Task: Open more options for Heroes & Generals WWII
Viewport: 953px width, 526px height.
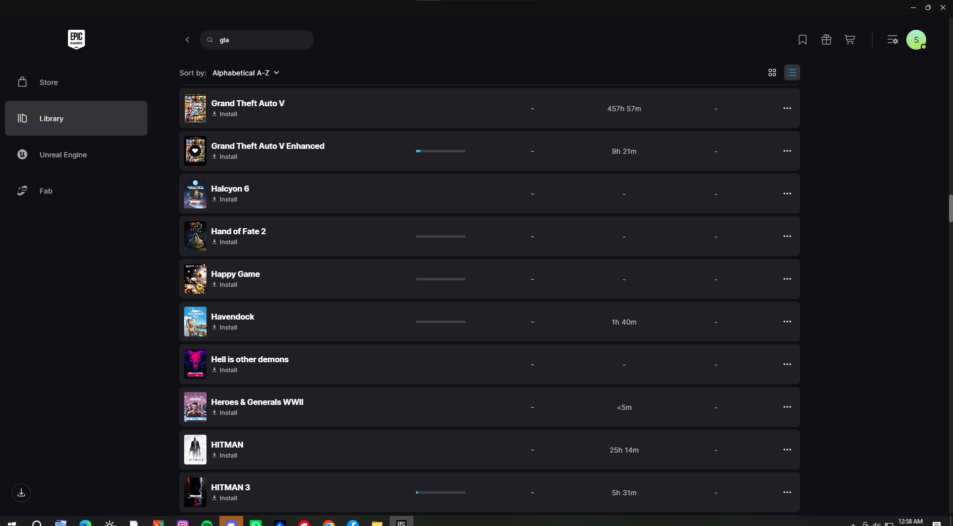Action: 787,407
